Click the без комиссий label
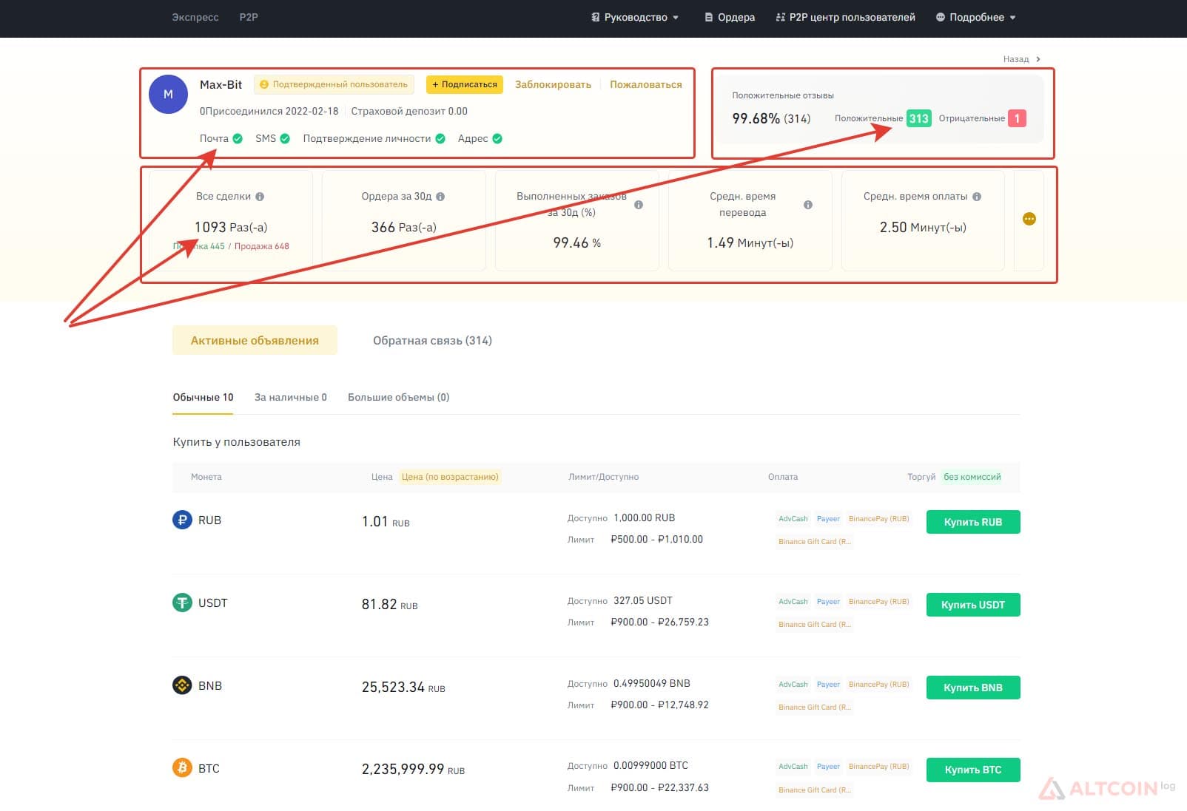This screenshot has height=811, width=1187. pyautogui.click(x=972, y=477)
